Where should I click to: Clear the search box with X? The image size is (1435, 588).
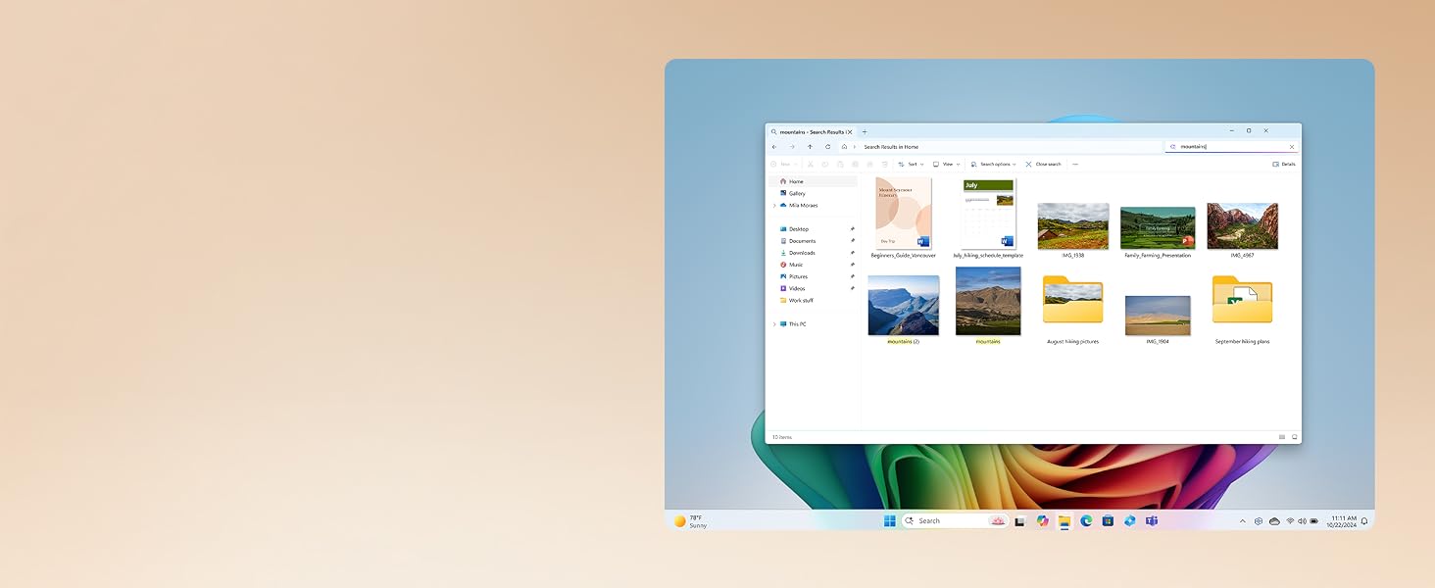click(x=1292, y=147)
